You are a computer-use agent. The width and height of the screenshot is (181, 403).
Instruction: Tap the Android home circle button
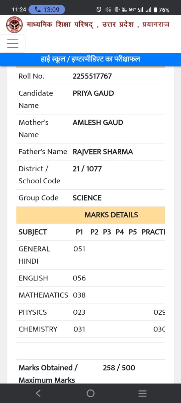[x=90, y=393]
